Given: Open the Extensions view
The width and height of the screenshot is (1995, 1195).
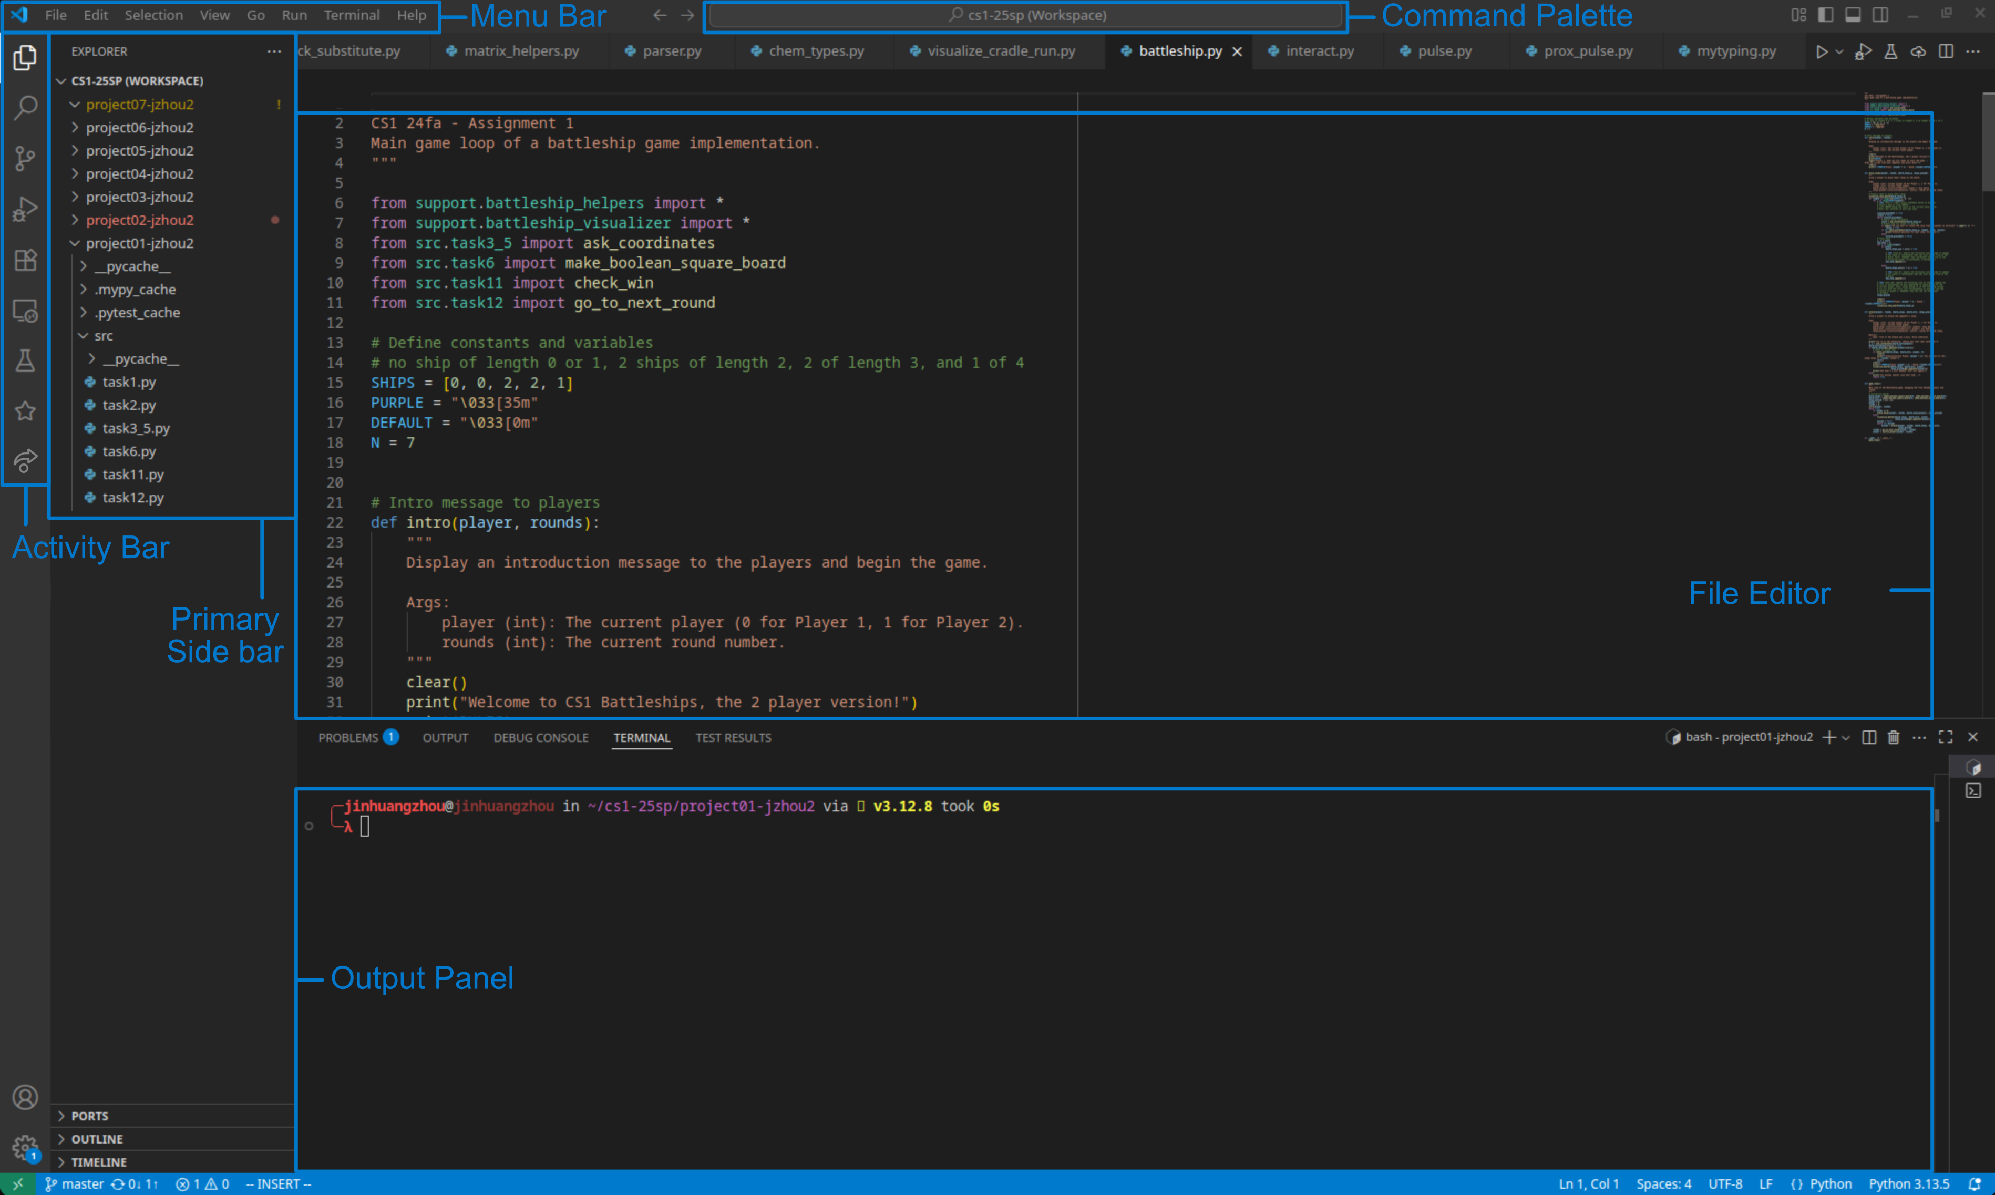Looking at the screenshot, I should tap(25, 260).
